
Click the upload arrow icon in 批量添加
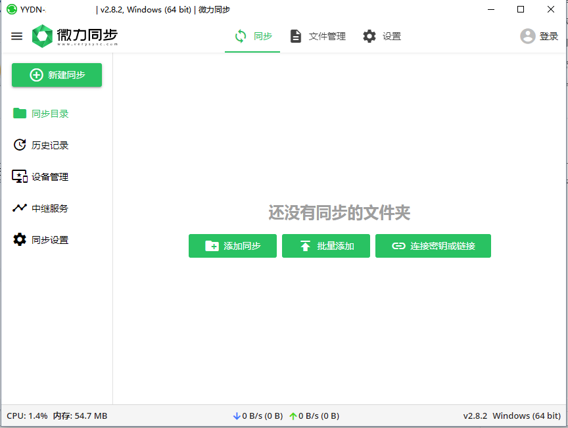pos(306,246)
